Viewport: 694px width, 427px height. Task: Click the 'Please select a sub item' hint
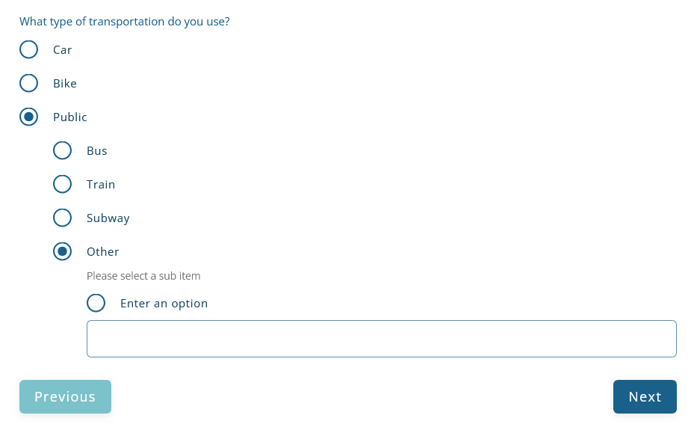(143, 276)
